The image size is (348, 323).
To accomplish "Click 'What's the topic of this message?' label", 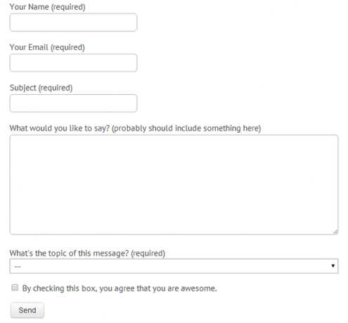I will tap(69, 253).
